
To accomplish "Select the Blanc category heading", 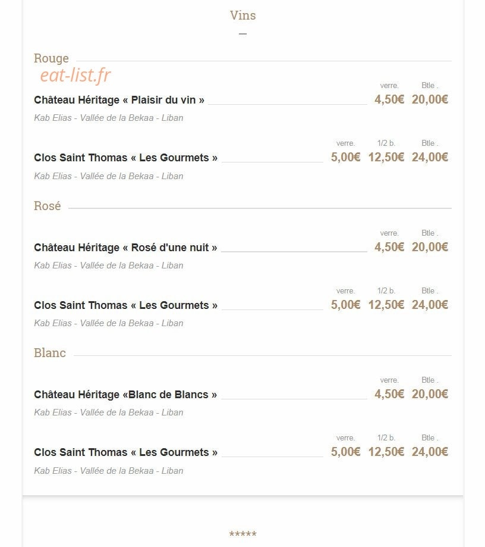I will [x=50, y=353].
